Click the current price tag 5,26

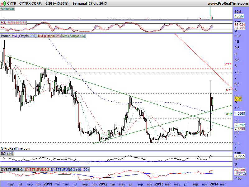click(x=238, y=99)
